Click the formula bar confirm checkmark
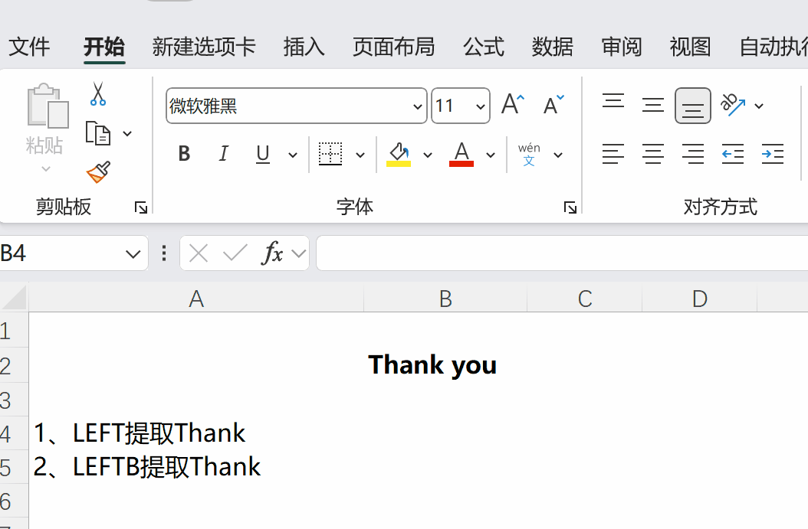Screen dimensions: 808x529 [235, 253]
